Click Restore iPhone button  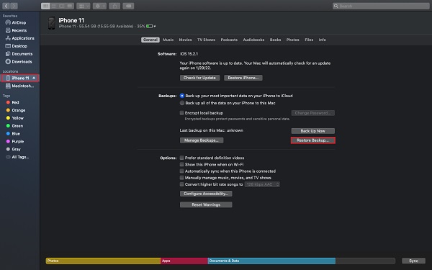coord(243,78)
